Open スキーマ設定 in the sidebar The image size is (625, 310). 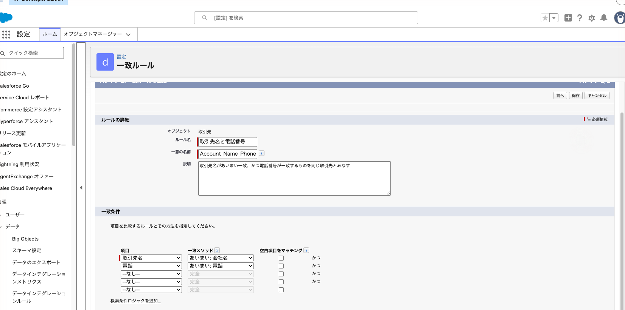27,250
